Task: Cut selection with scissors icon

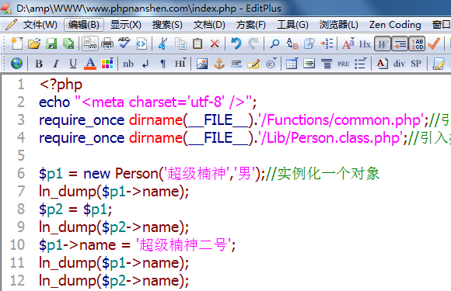Action: 163,43
